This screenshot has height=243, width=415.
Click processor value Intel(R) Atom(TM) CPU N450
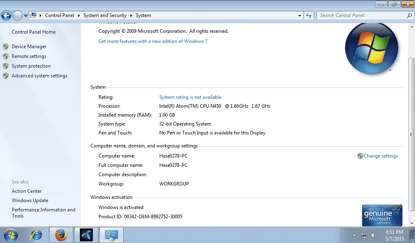click(x=215, y=106)
